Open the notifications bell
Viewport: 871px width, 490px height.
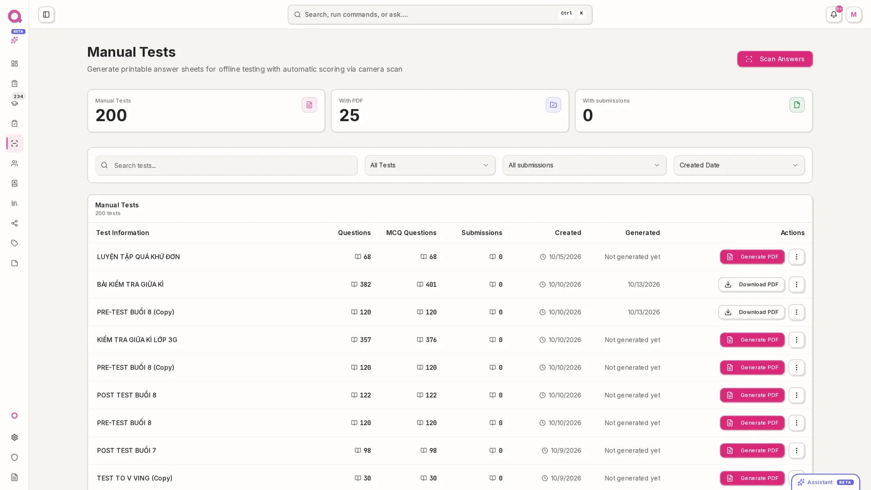coord(834,15)
